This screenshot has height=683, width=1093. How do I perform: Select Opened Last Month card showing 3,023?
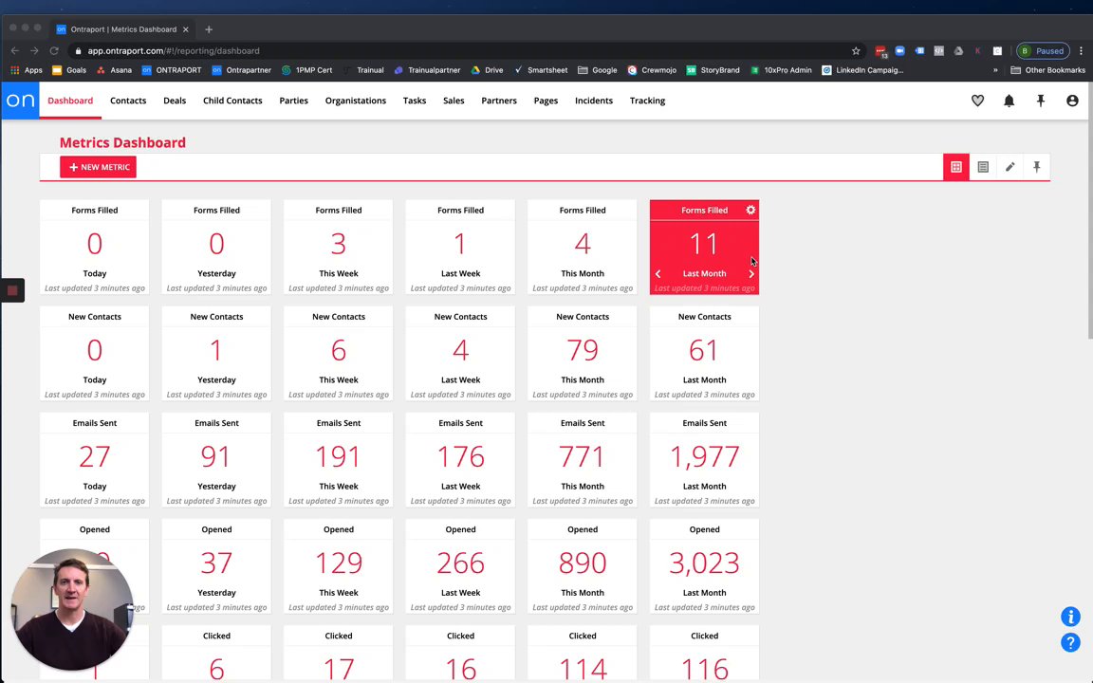pyautogui.click(x=704, y=566)
